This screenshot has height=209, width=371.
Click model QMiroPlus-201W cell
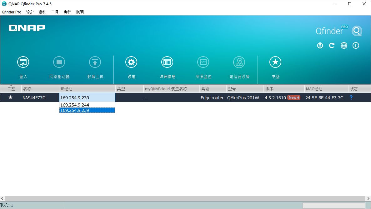click(243, 98)
